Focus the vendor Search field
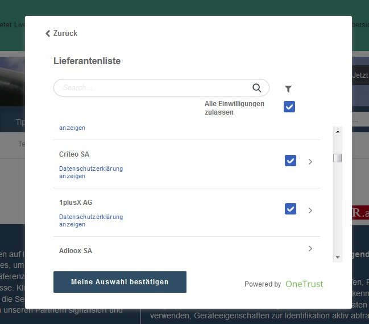Screen dimensions: 369x324 161,87
